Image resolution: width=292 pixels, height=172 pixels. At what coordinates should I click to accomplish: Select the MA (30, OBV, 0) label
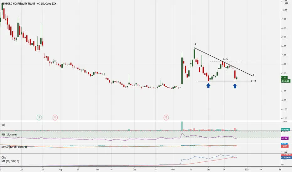click(10, 161)
